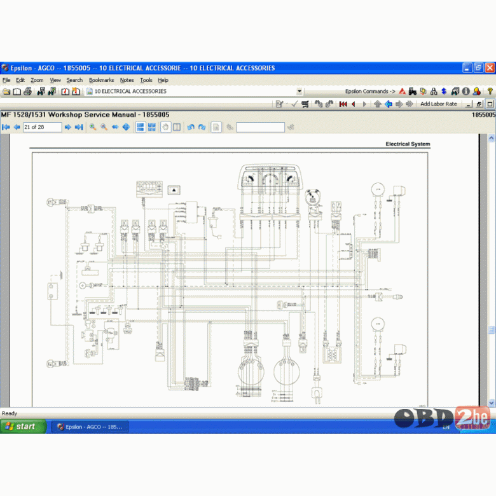The height and width of the screenshot is (496, 496).
Task: Click the grey information icon
Action: [465, 92]
